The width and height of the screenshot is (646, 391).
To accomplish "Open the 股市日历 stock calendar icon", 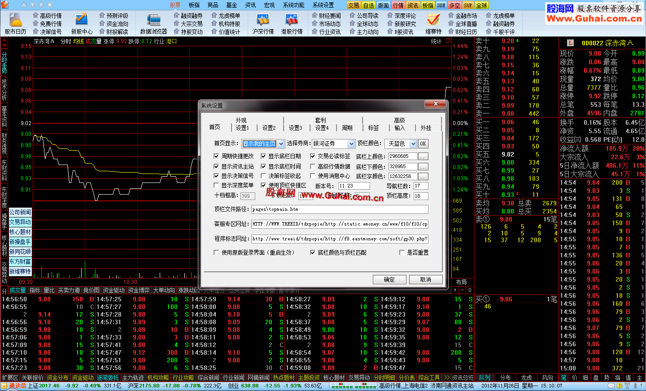I will tap(16, 24).
